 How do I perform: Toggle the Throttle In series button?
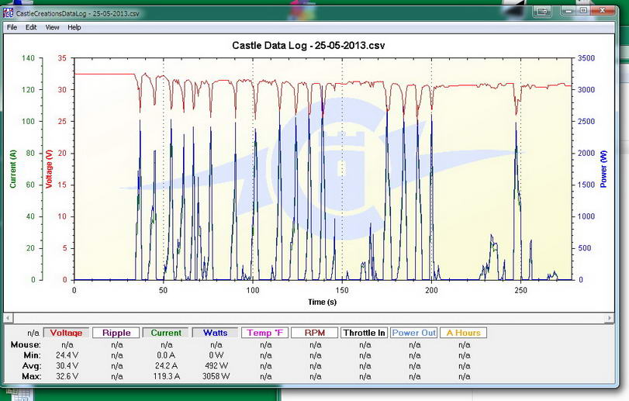tap(365, 333)
